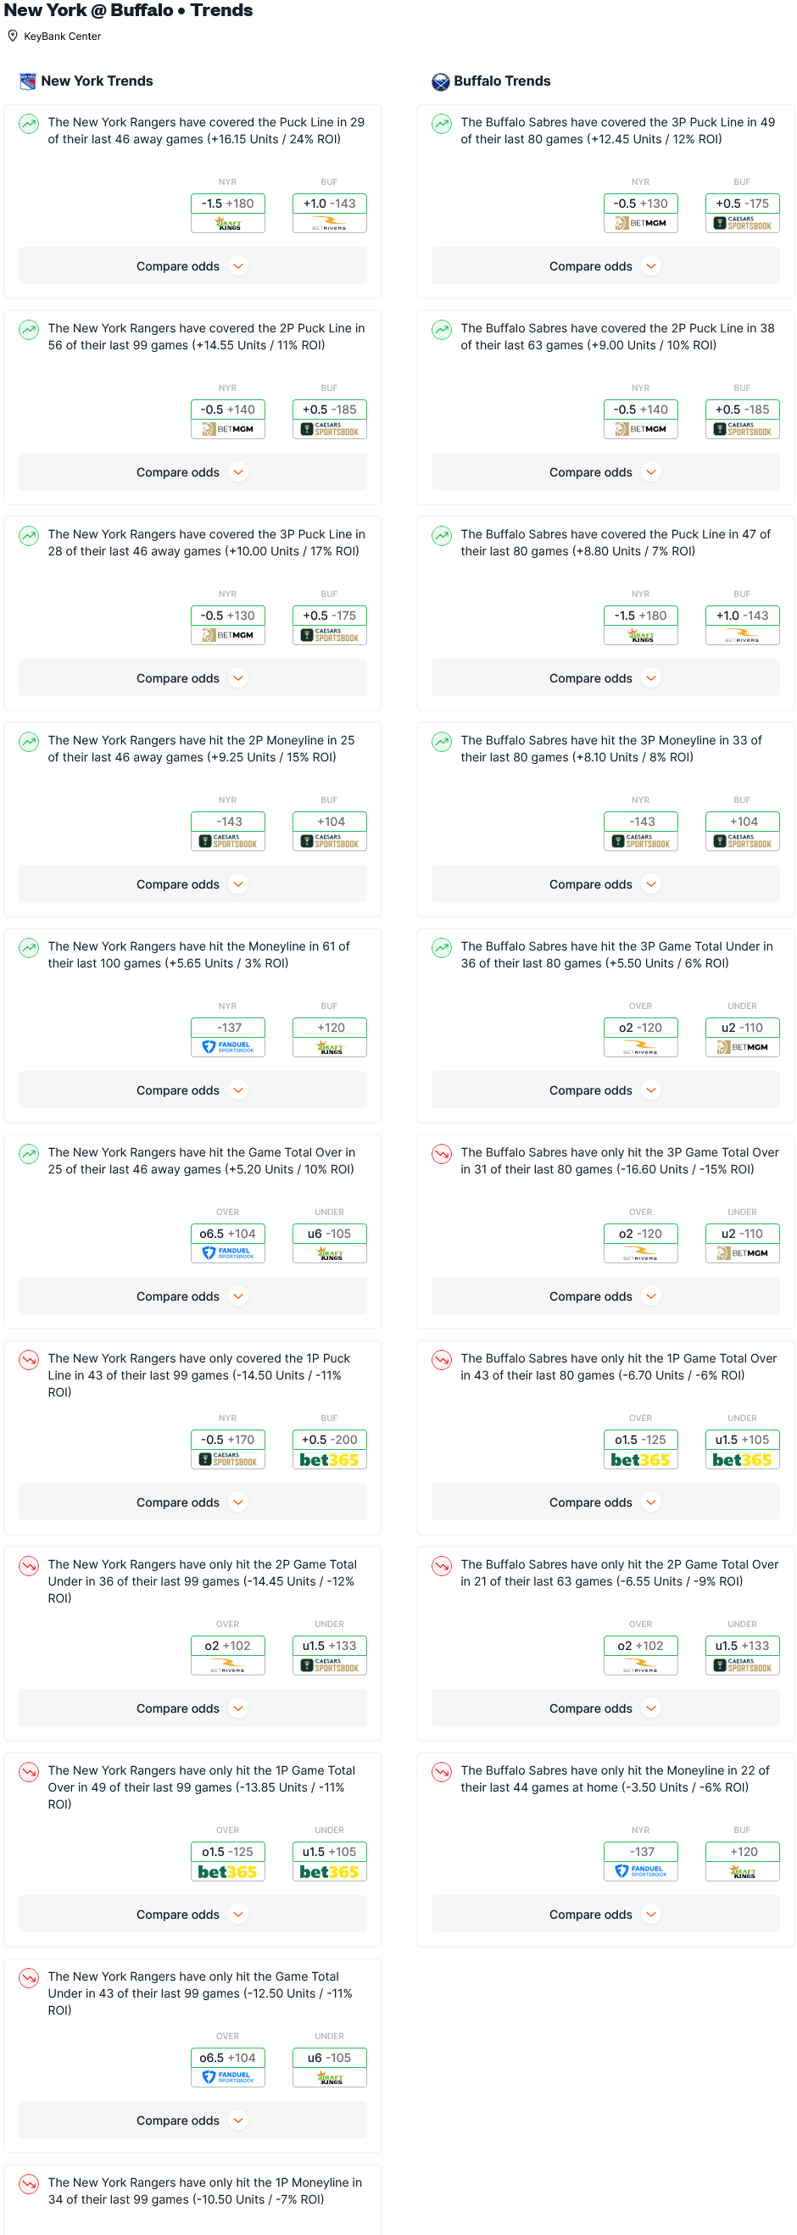Click the Buffalo Sabres logo in heading
This screenshot has width=797, height=2235.
(x=441, y=81)
